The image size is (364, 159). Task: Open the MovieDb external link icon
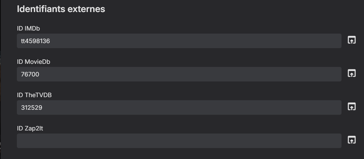coord(352,73)
